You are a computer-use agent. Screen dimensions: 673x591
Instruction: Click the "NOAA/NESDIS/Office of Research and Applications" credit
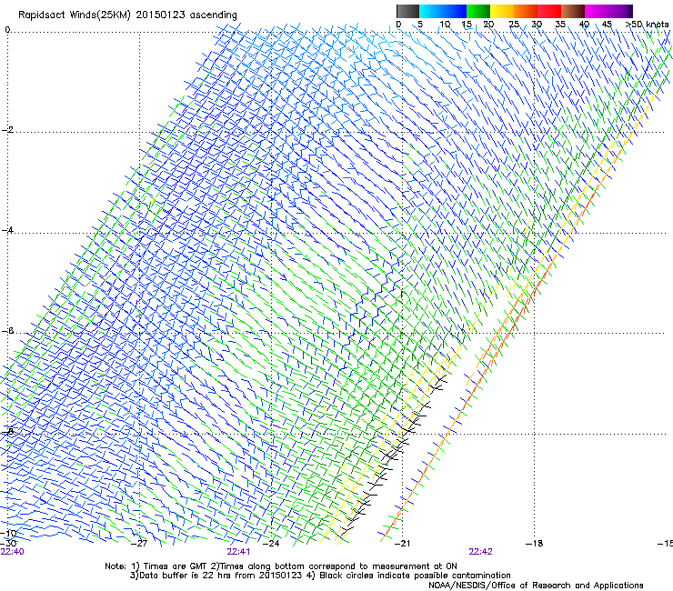(x=536, y=586)
